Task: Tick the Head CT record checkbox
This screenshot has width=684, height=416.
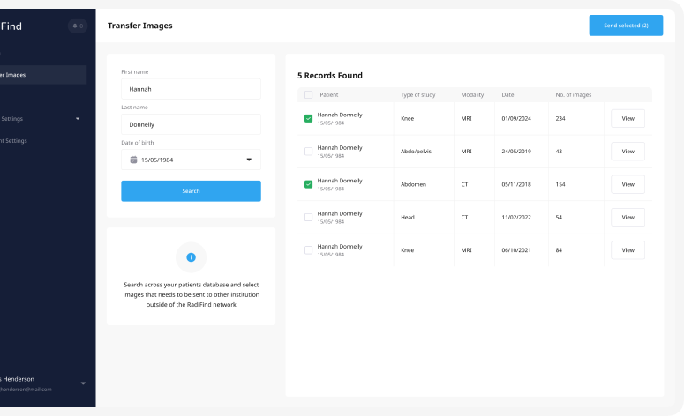Action: (308, 217)
